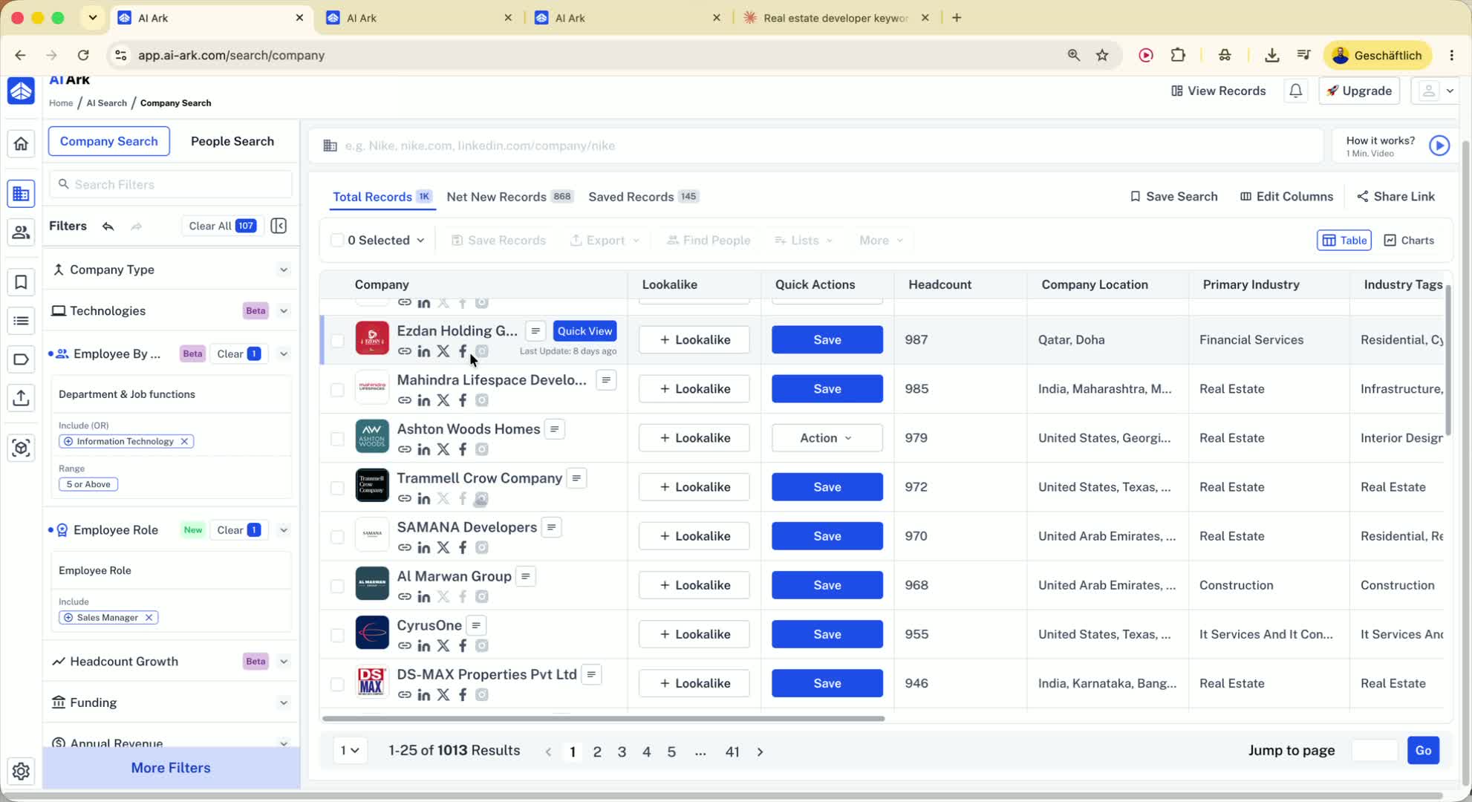Screen dimensions: 1472x802
Task: Focus the Search Filters input
Action: pos(171,184)
